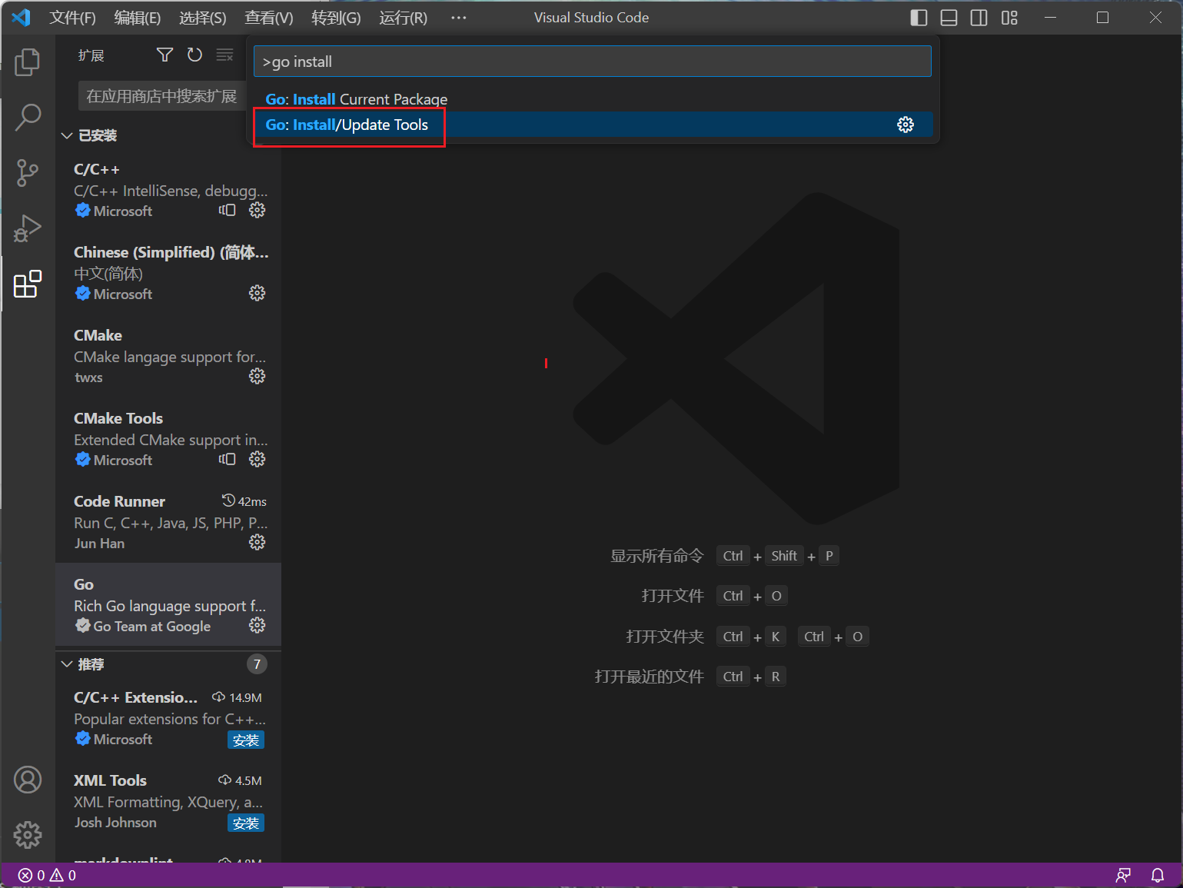Clear extensions search results icon
The width and height of the screenshot is (1183, 888).
coord(224,55)
